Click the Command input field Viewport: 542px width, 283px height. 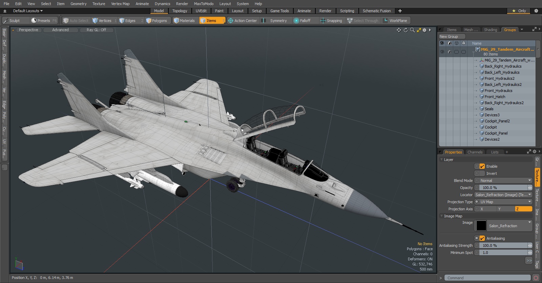[487, 278]
